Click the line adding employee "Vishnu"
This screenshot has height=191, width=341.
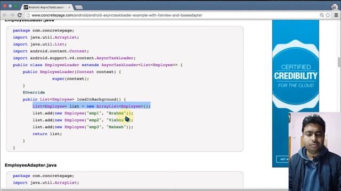tap(83, 120)
